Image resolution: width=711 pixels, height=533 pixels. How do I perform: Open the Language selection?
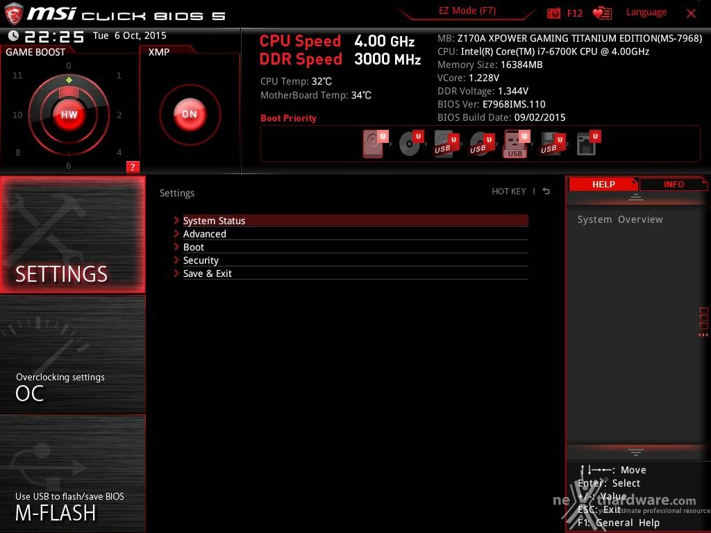(x=646, y=12)
